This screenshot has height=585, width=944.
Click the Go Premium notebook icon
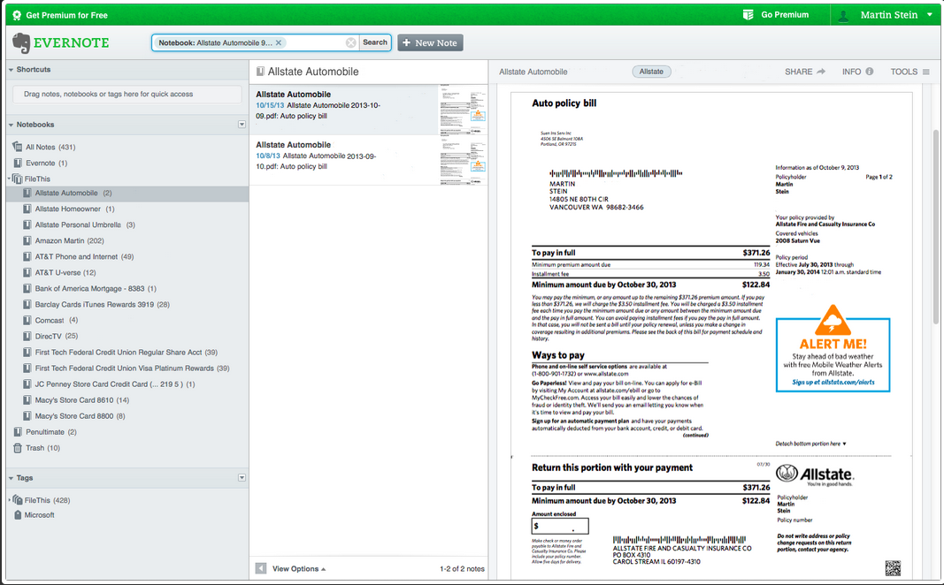pyautogui.click(x=748, y=14)
